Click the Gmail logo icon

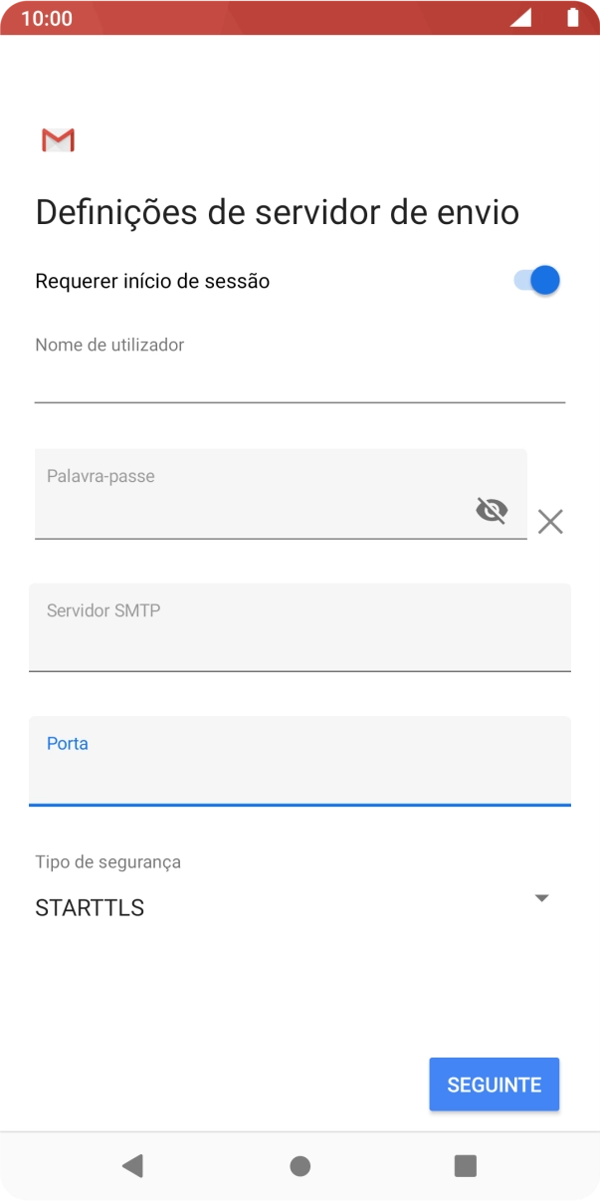click(x=57, y=139)
